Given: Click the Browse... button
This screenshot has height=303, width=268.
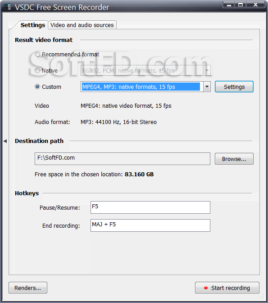Looking at the screenshot, I should [x=234, y=159].
